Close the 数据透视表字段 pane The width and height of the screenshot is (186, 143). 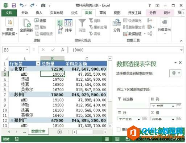180,63
